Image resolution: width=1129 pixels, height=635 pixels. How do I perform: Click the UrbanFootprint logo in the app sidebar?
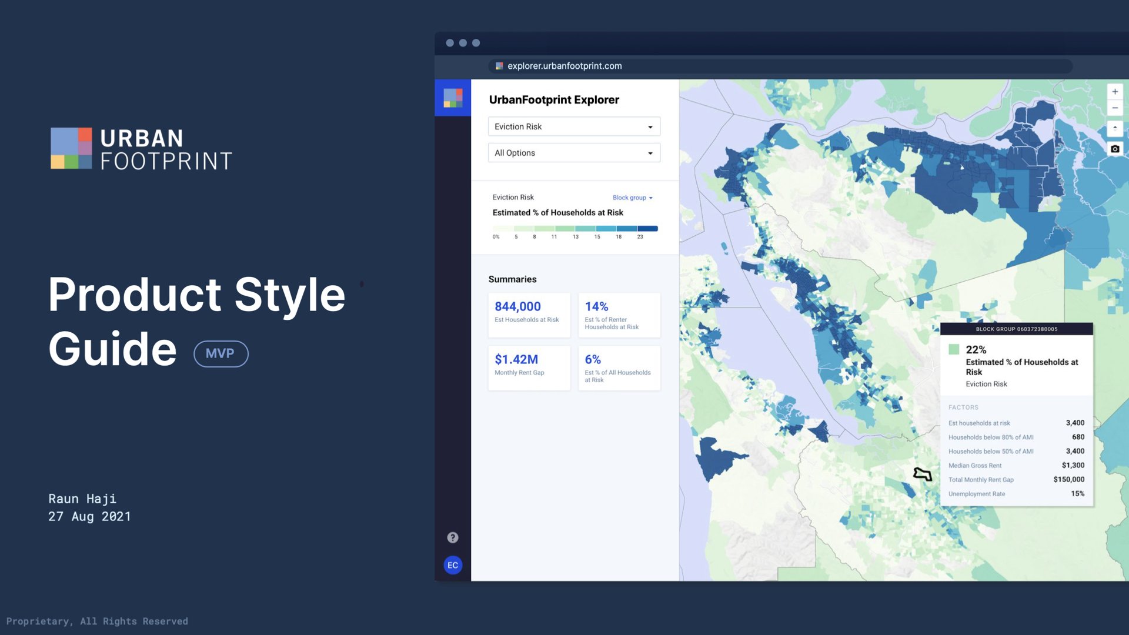pos(453,98)
